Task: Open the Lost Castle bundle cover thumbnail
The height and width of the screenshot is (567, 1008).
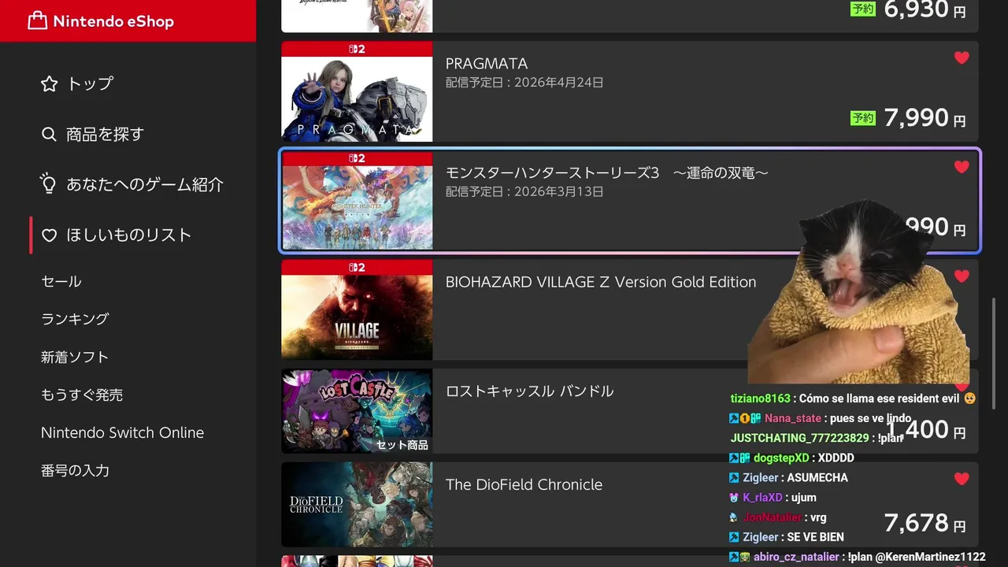Action: 357,411
